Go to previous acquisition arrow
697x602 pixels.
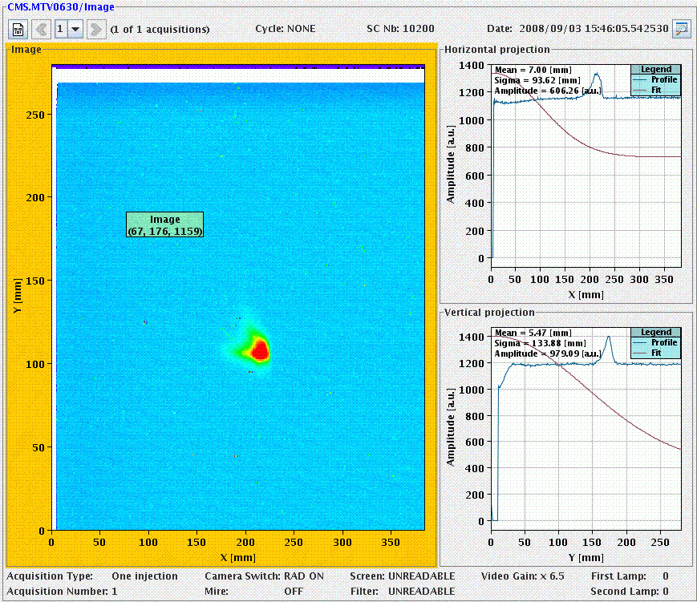pyautogui.click(x=42, y=30)
